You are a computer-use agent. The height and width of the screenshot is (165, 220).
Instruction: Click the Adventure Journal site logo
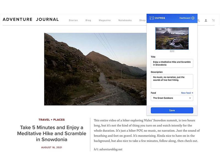click(31, 19)
